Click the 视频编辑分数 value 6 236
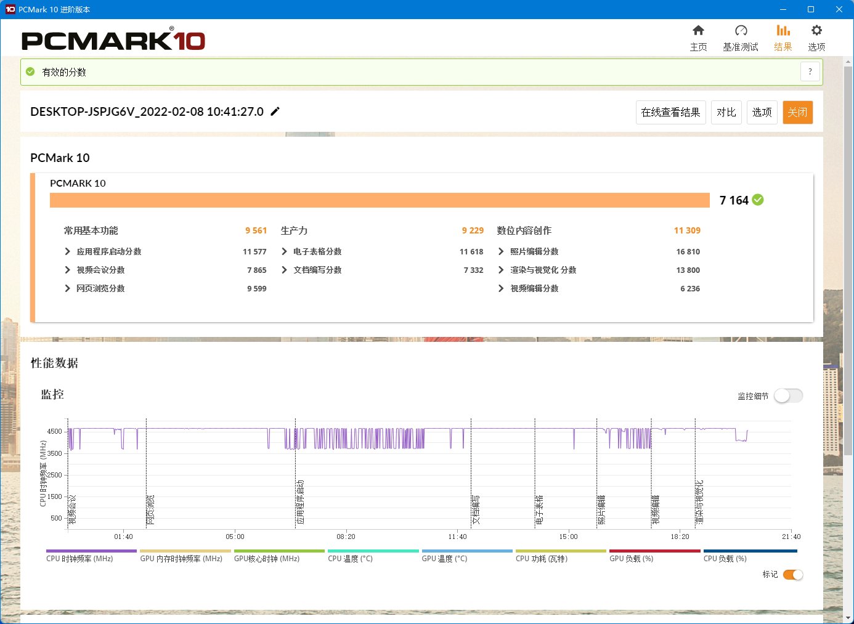This screenshot has width=854, height=624. [x=690, y=288]
